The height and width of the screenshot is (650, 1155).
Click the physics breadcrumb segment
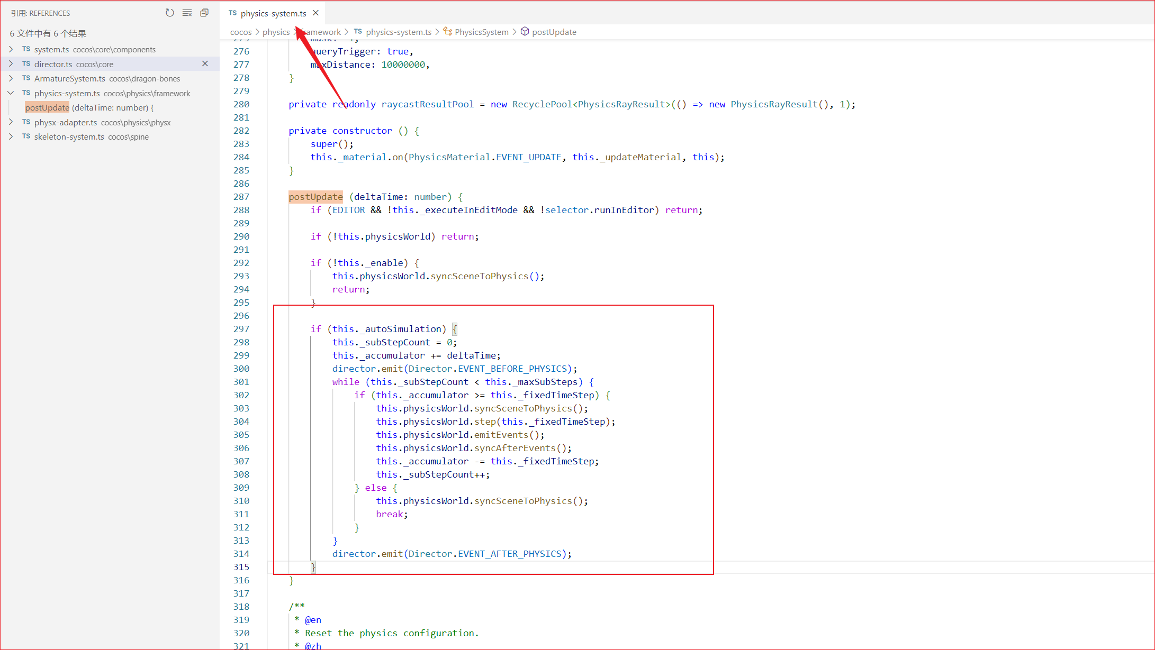click(276, 32)
